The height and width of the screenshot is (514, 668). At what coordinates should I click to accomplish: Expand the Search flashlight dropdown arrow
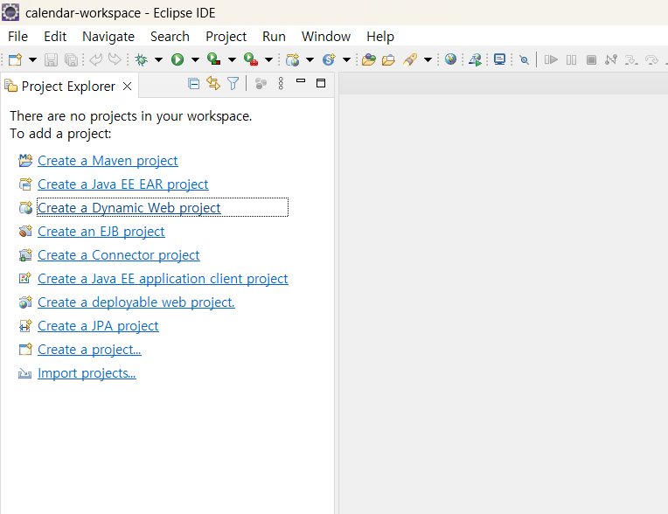[428, 60]
